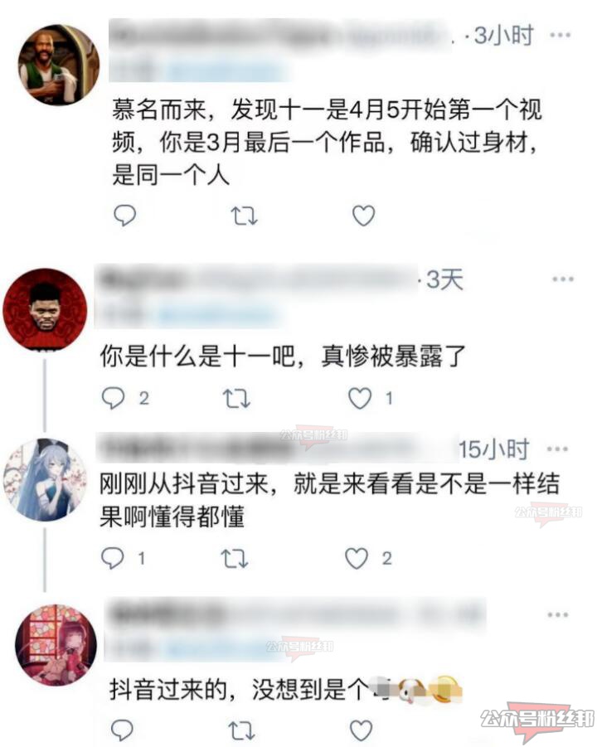
Task: Like the 慕名而来 comment
Action: [x=363, y=216]
